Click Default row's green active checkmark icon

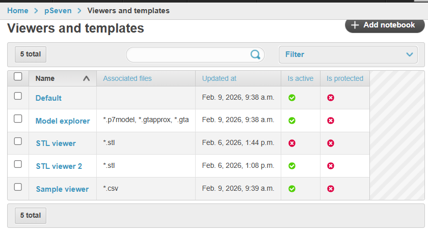(292, 98)
